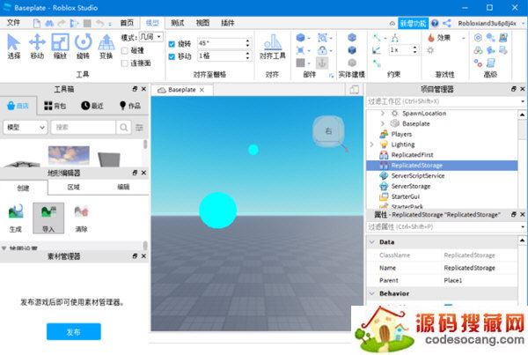Open toolbox filter options icon
The height and width of the screenshot is (355, 528).
pos(139,127)
